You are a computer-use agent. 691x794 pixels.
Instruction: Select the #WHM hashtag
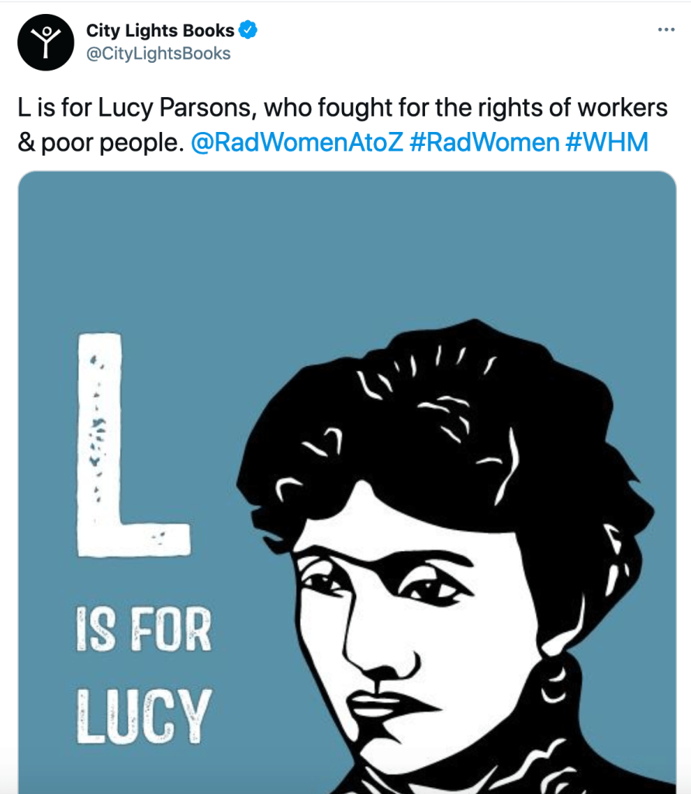coord(607,143)
